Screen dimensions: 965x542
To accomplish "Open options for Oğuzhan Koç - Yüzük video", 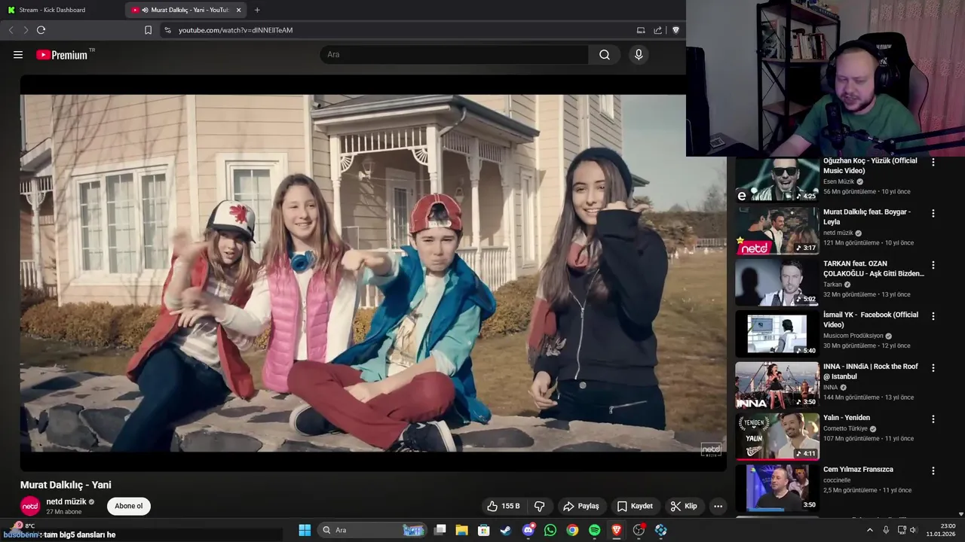I will [933, 162].
